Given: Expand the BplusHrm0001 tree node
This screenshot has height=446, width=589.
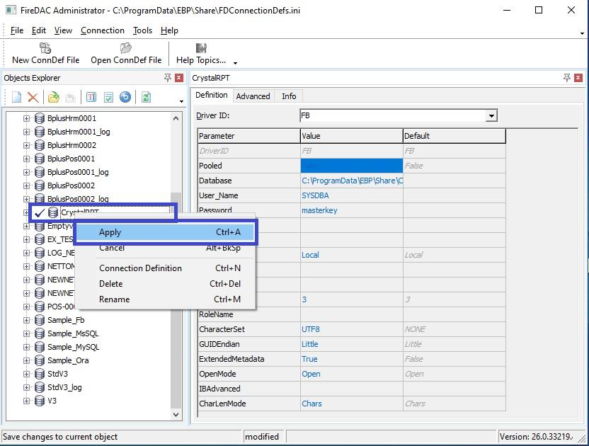Looking at the screenshot, I should click(27, 118).
